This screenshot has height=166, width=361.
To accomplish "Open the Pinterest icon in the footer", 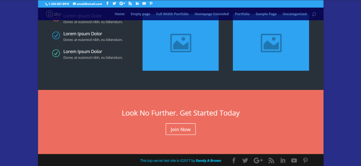I will click(305, 161).
